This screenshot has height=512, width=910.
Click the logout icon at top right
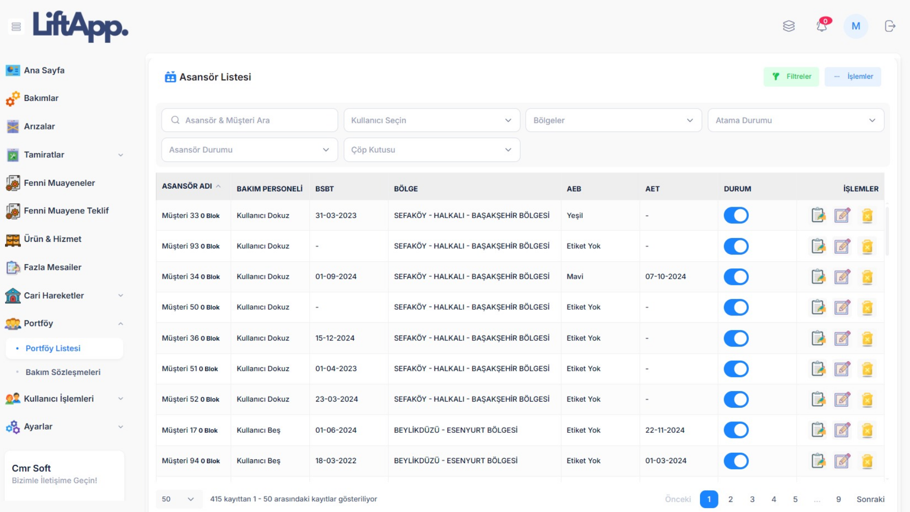[890, 26]
